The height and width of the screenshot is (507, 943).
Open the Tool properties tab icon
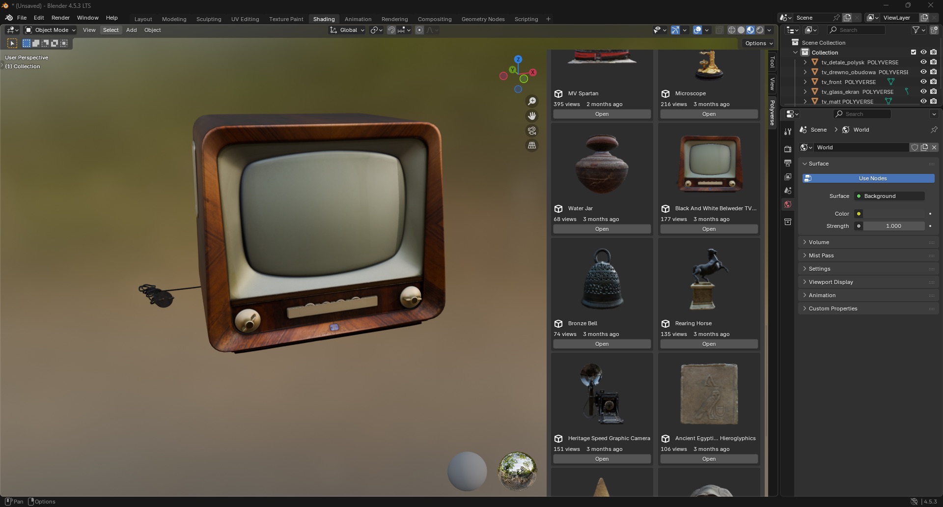788,132
